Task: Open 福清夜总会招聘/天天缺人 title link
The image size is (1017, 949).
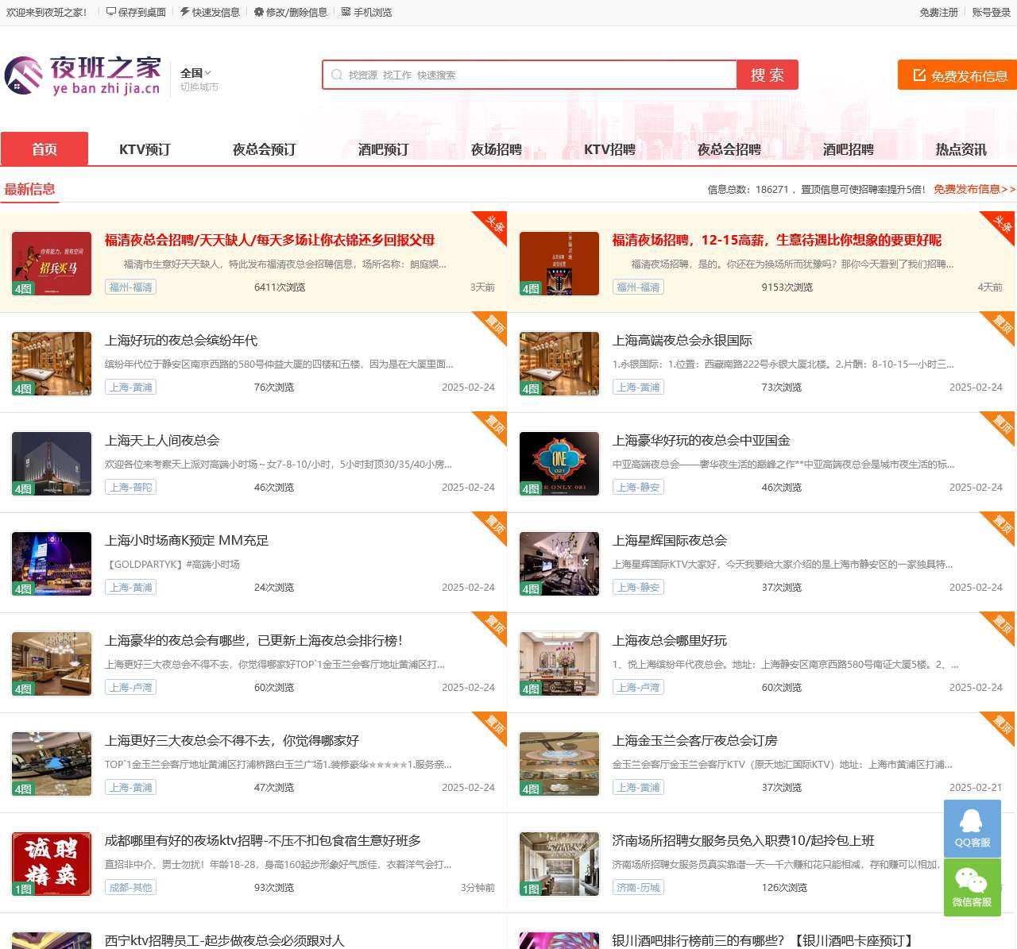Action: point(269,240)
